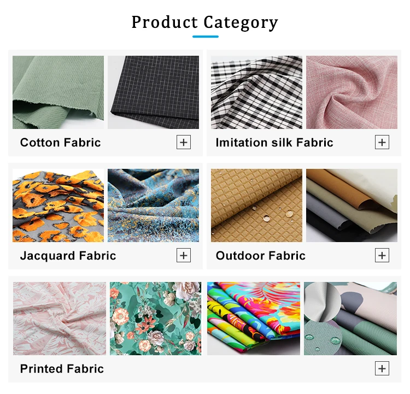Expand the Cotton Fabric plus icon
This screenshot has width=410, height=394.
coord(184,142)
